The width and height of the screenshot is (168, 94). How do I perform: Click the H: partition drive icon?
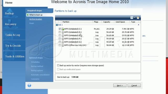click(x=63, y=45)
